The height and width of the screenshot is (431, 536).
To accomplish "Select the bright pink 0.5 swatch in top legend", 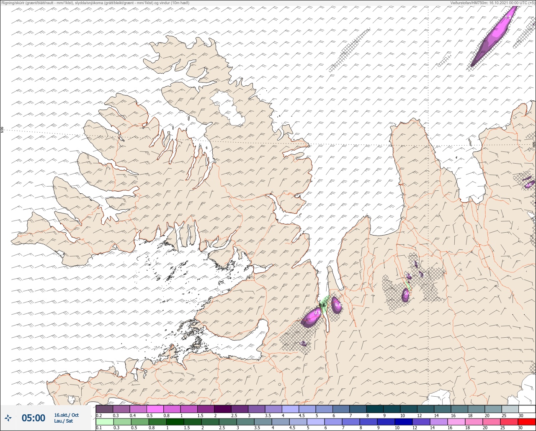I will coord(155,409).
